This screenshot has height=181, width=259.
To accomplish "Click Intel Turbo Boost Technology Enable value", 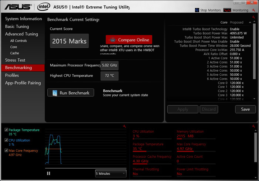I will 235,29.
